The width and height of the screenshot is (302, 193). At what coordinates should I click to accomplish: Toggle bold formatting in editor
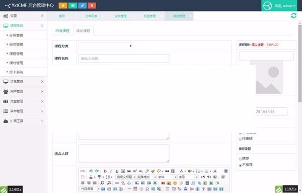[105, 171]
